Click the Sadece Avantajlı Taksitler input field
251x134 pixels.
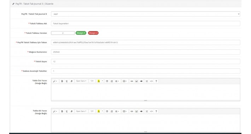click(146, 71)
